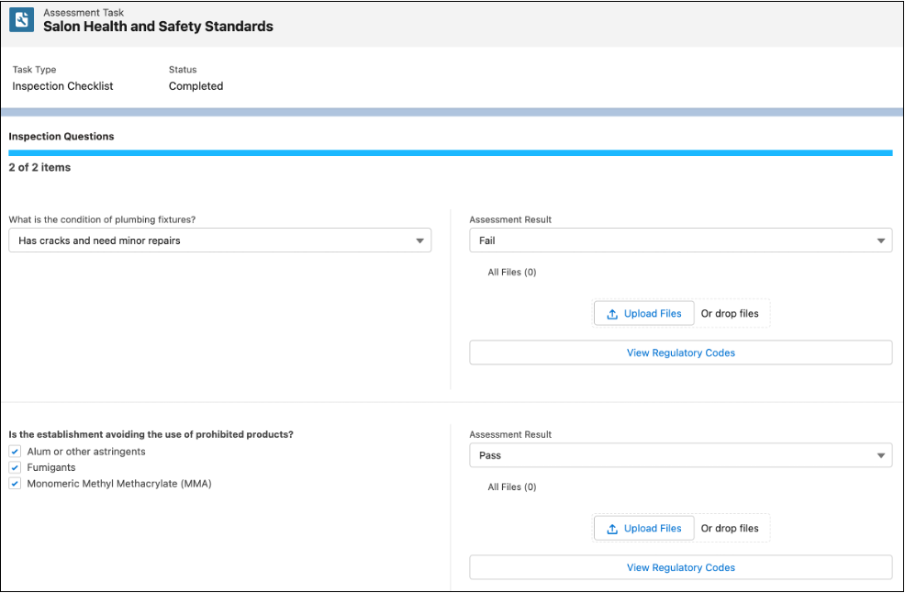Uncheck Monomeric Methyl Methacrylate (MMA)
The width and height of the screenshot is (905, 593).
(14, 483)
